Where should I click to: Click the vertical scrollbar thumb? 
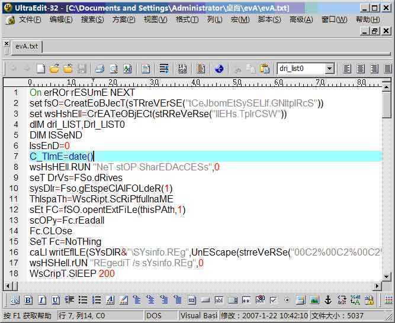386,105
